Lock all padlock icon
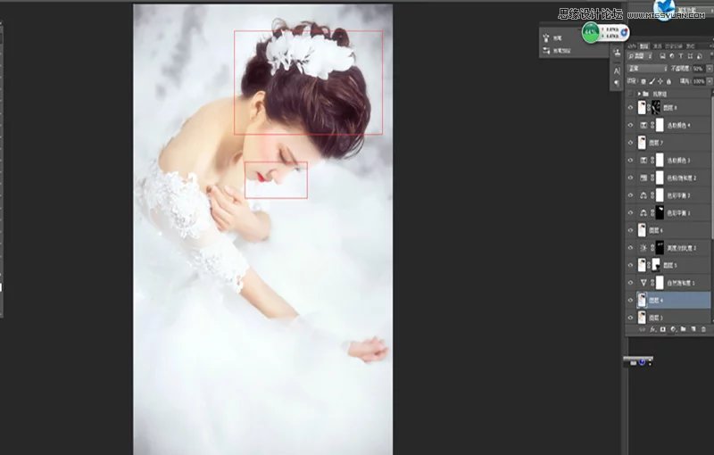 (x=668, y=81)
